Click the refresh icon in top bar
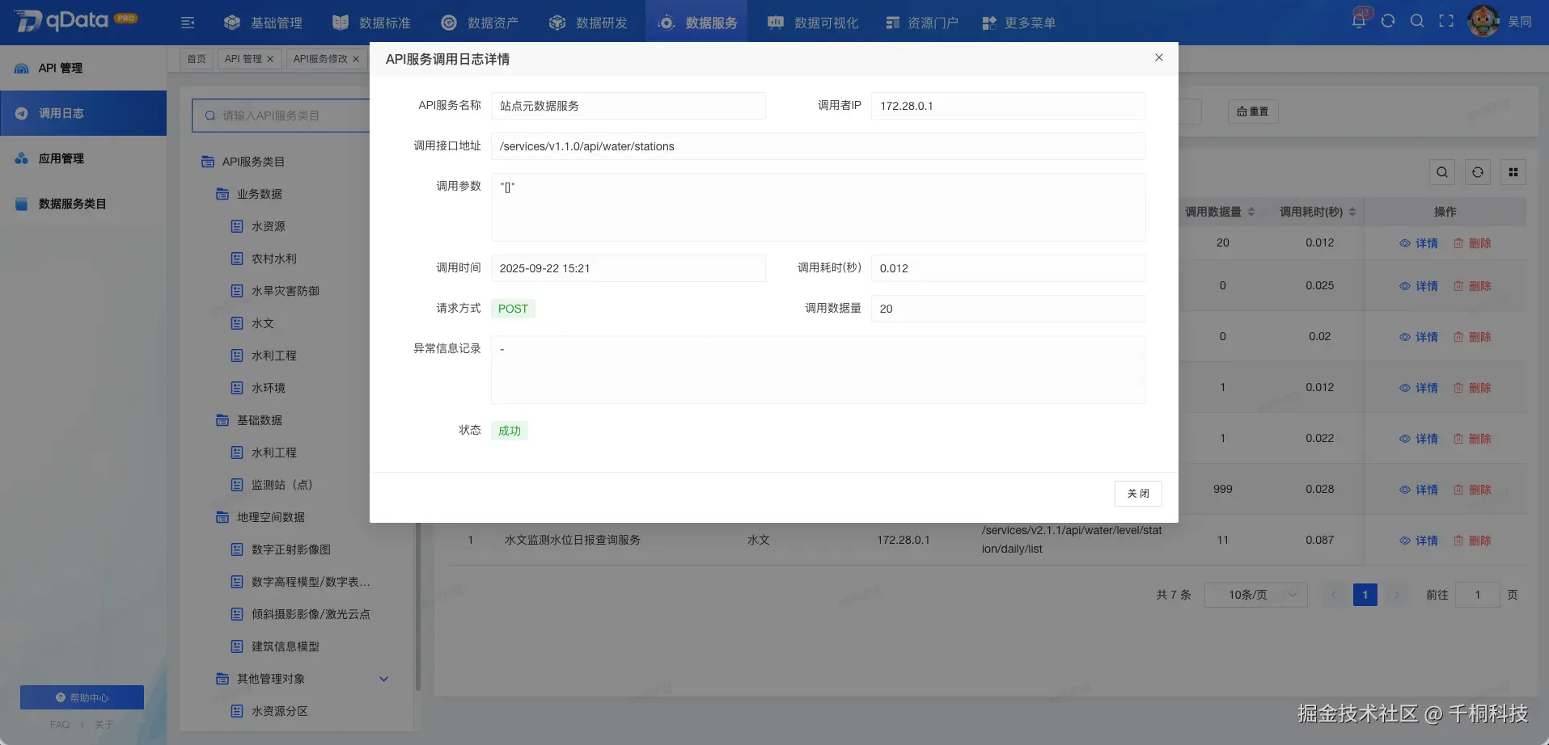Screen dimensions: 1549x745 point(1388,21)
